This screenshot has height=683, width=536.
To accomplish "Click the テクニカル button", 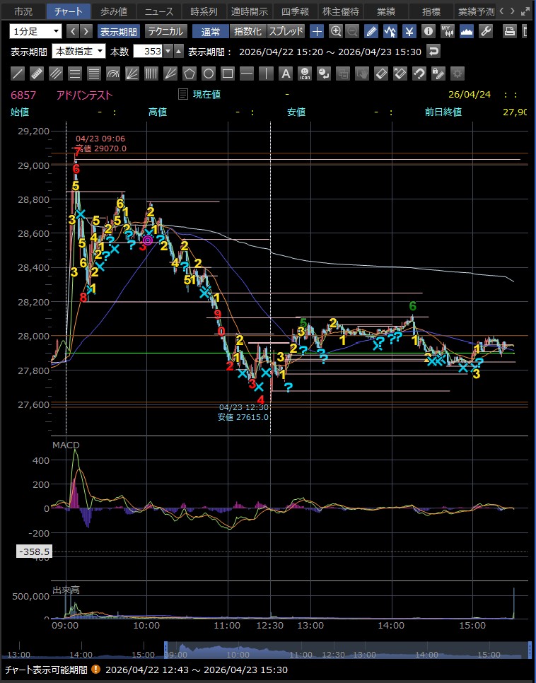I will (165, 31).
